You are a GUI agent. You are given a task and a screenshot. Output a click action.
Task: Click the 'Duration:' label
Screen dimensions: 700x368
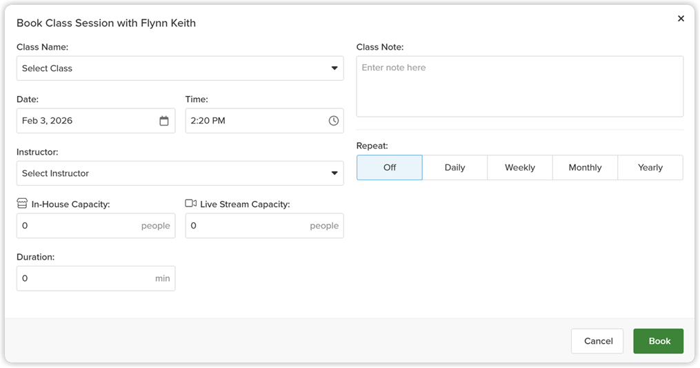coord(36,257)
